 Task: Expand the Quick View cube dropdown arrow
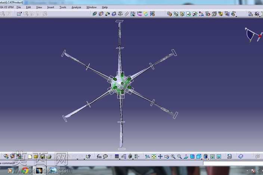pos(202,159)
